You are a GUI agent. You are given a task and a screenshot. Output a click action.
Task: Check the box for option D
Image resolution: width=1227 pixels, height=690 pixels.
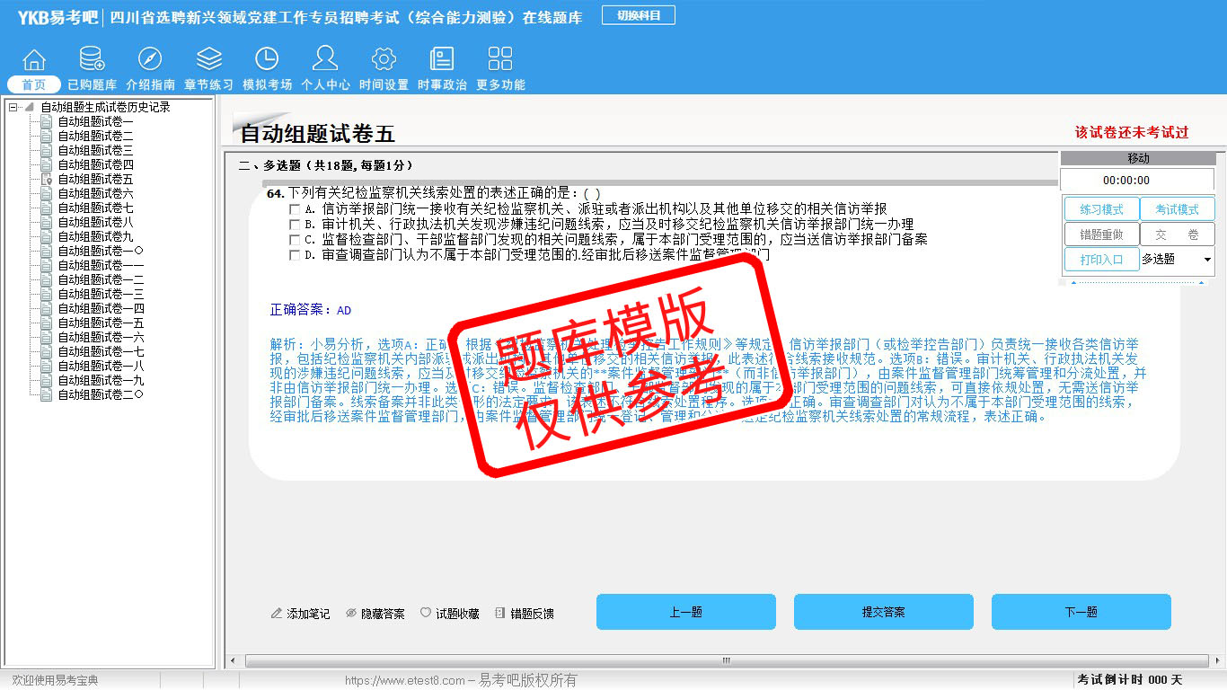295,255
